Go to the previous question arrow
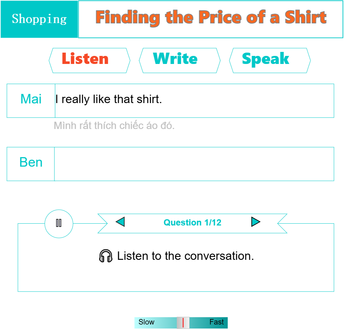Image resolution: width=344 pixels, height=330 pixels. 120,222
